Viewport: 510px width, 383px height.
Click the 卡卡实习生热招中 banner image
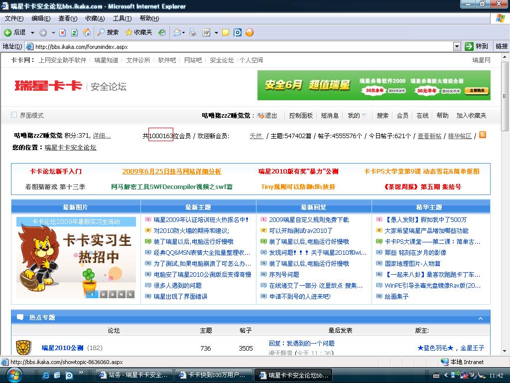[x=76, y=258]
